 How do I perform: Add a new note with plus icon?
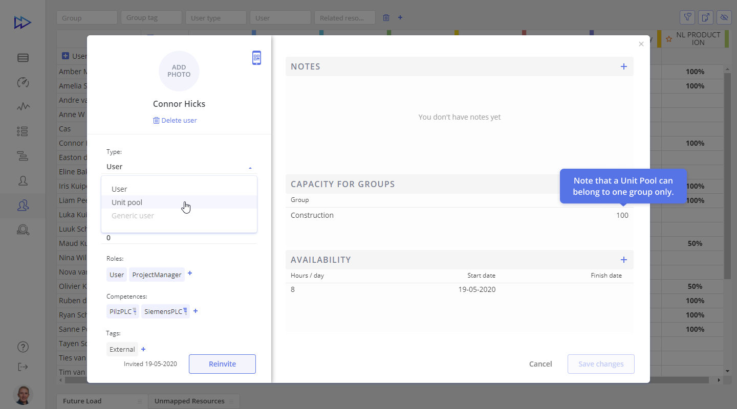point(623,66)
